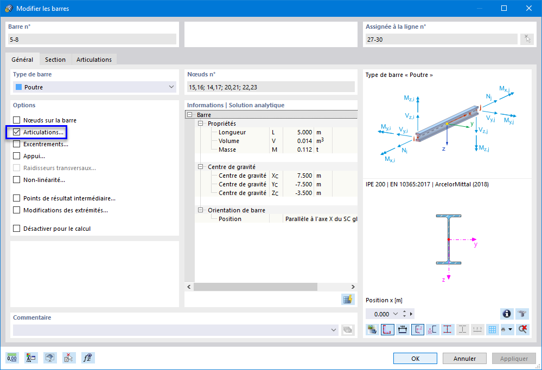Image resolution: width=542 pixels, height=370 pixels.
Task: Click the Nœuds n° field with node list
Action: tap(271, 87)
